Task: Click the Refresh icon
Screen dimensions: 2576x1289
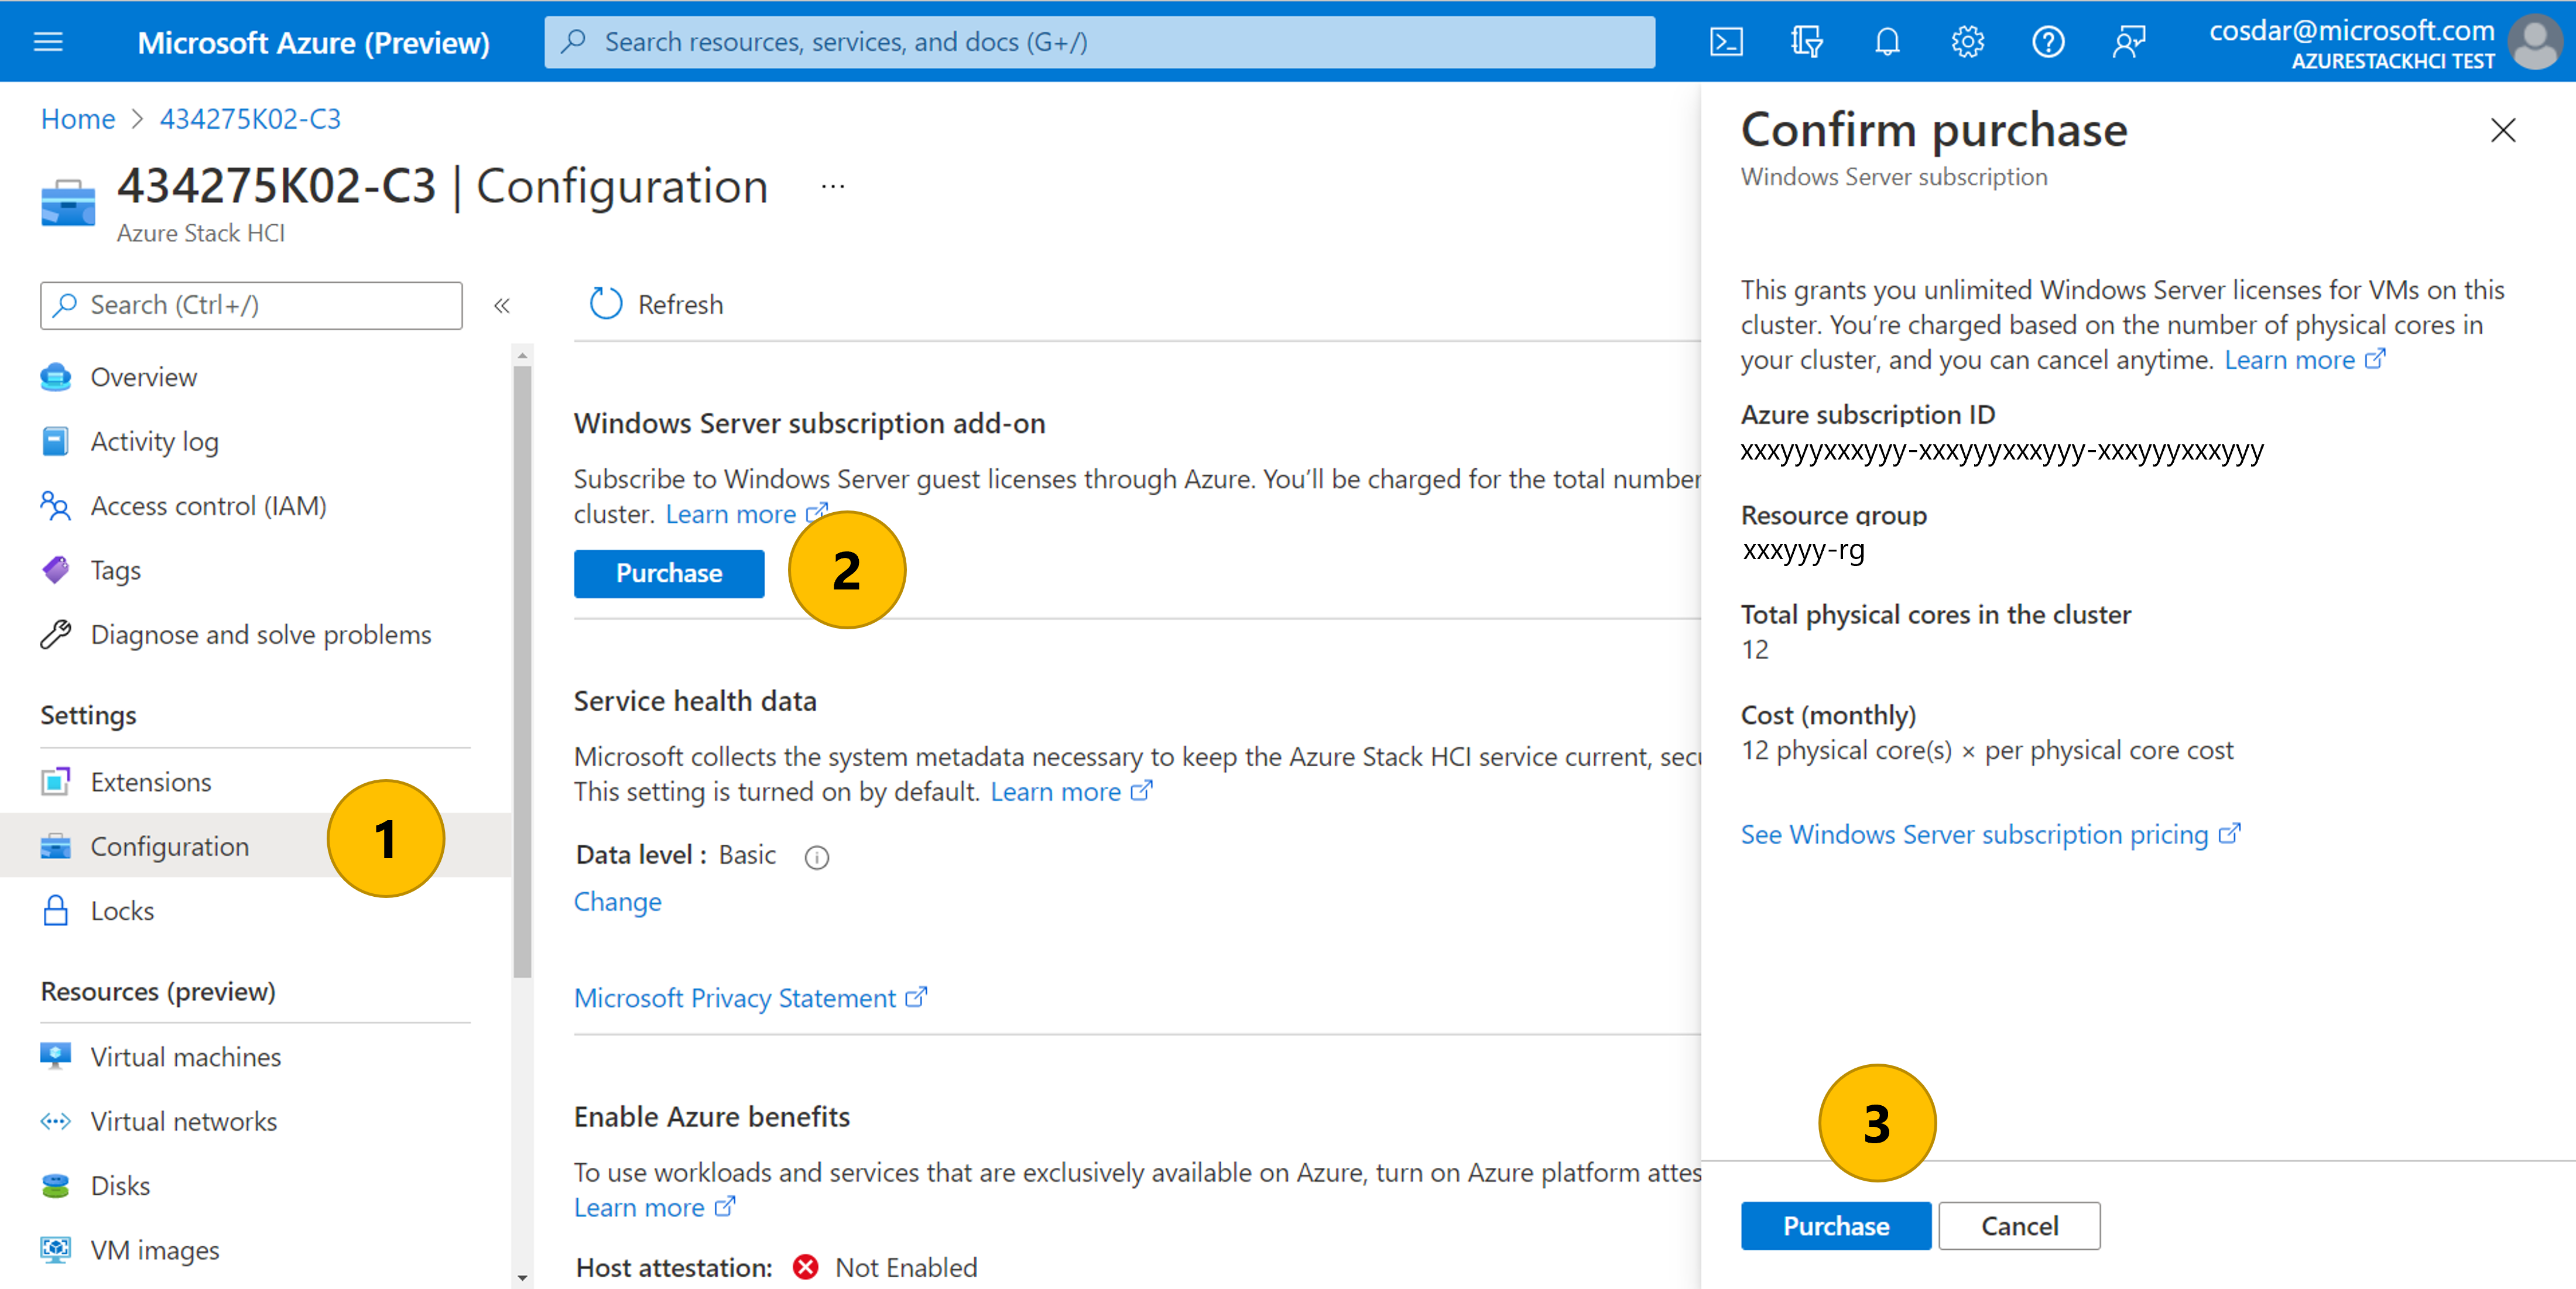Action: [606, 304]
